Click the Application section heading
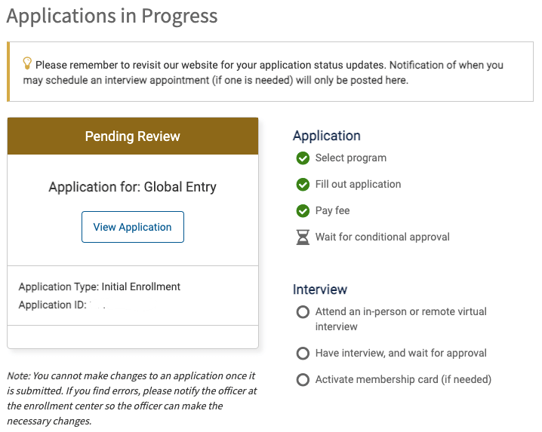The width and height of the screenshot is (542, 432). (x=327, y=136)
